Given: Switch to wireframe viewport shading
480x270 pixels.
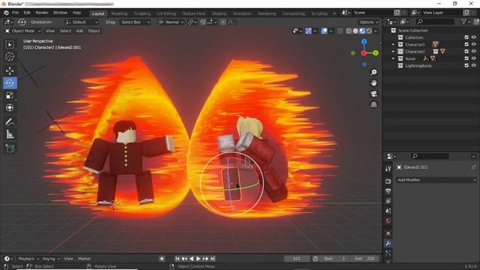Looking at the screenshot, I should pyautogui.click(x=349, y=31).
